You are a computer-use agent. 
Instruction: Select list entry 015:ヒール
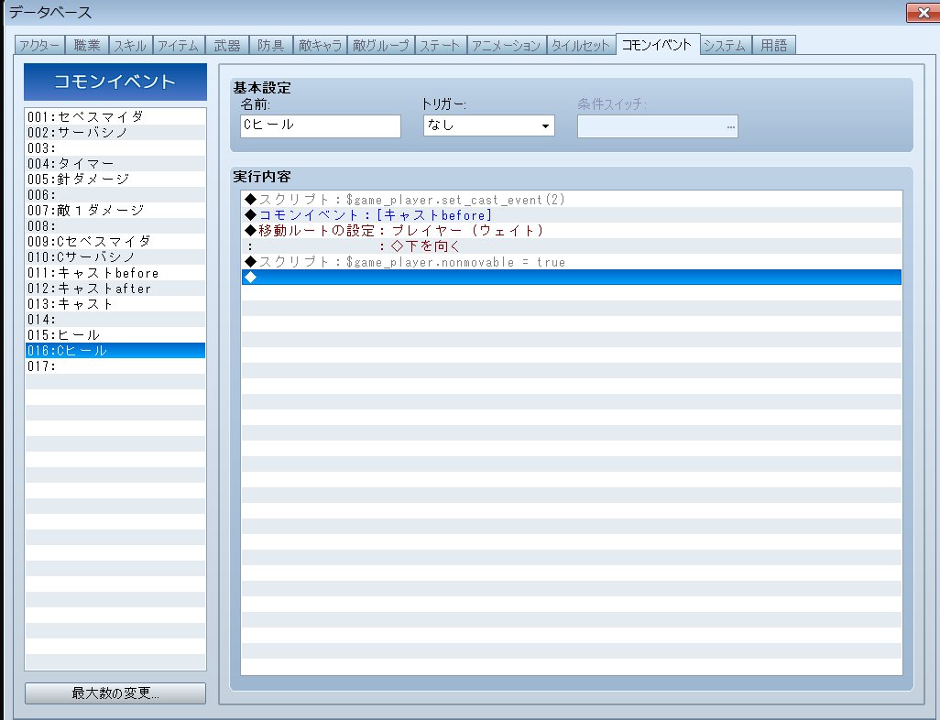115,334
